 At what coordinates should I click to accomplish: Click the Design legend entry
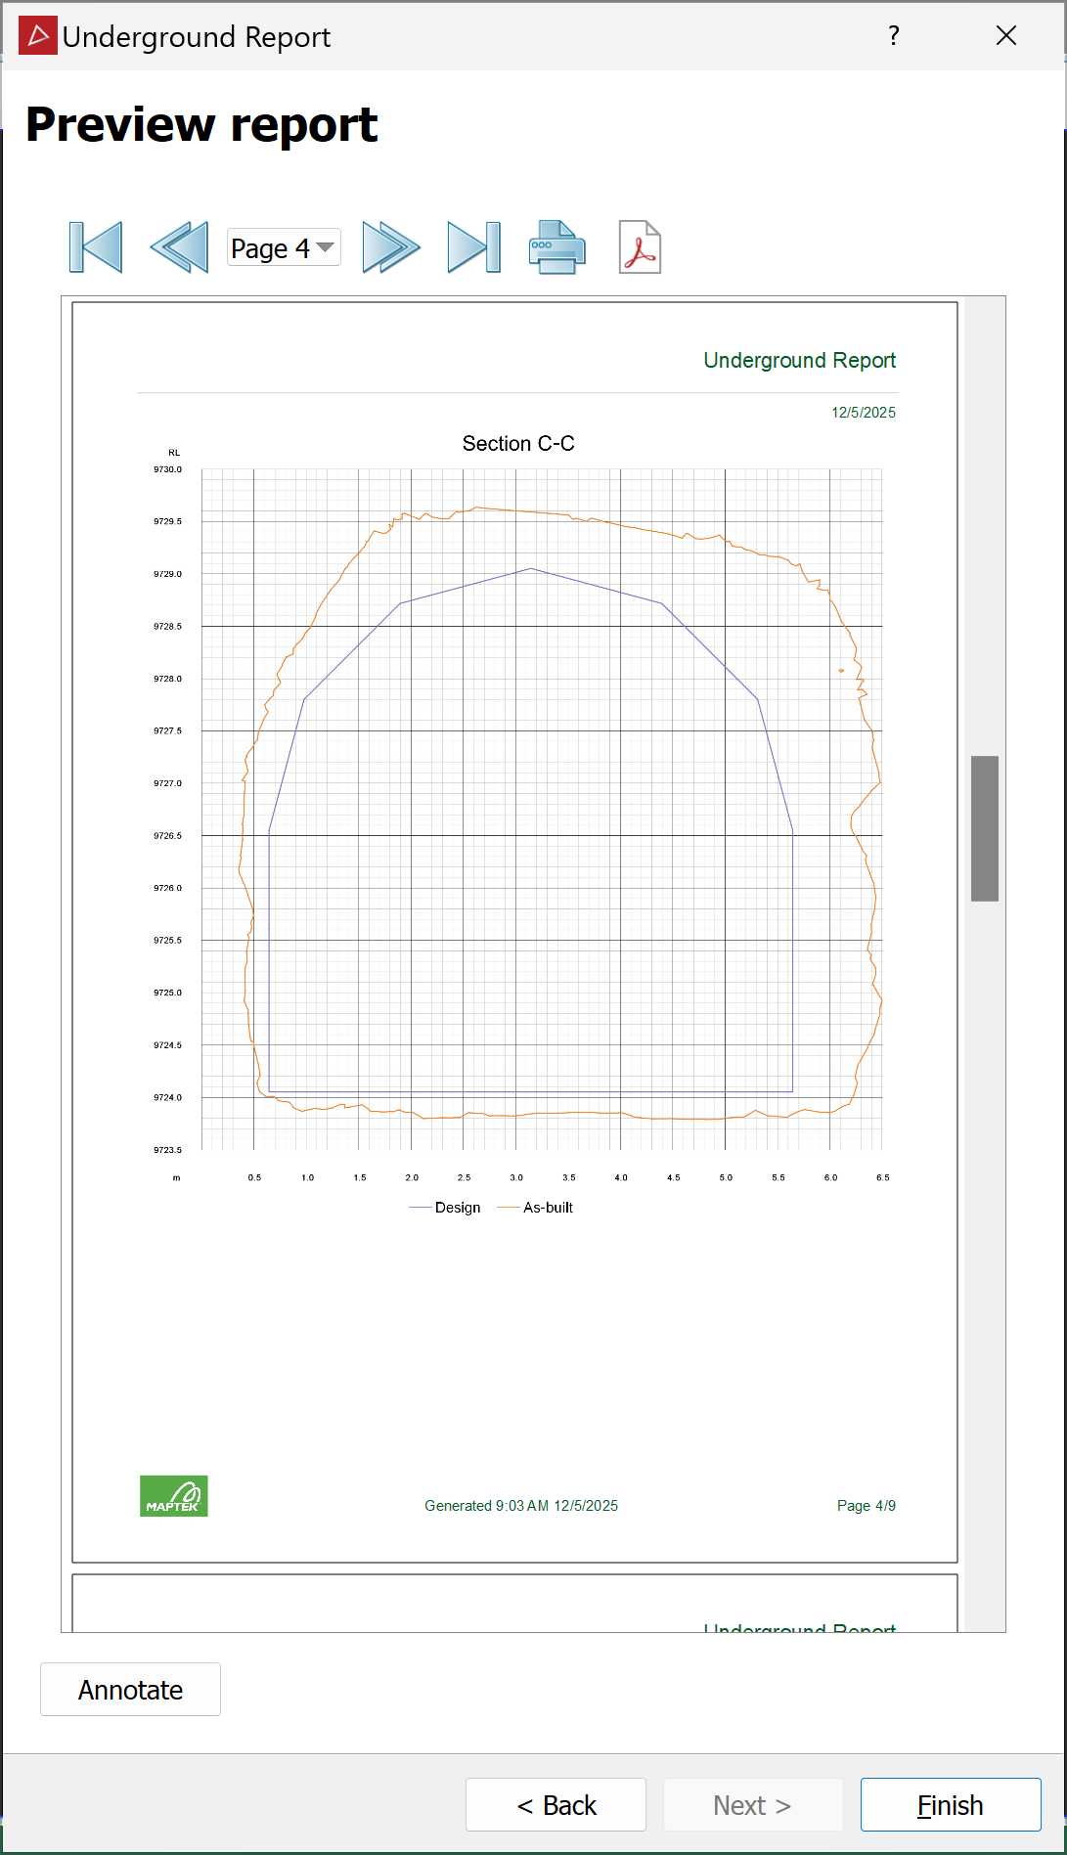[445, 1208]
